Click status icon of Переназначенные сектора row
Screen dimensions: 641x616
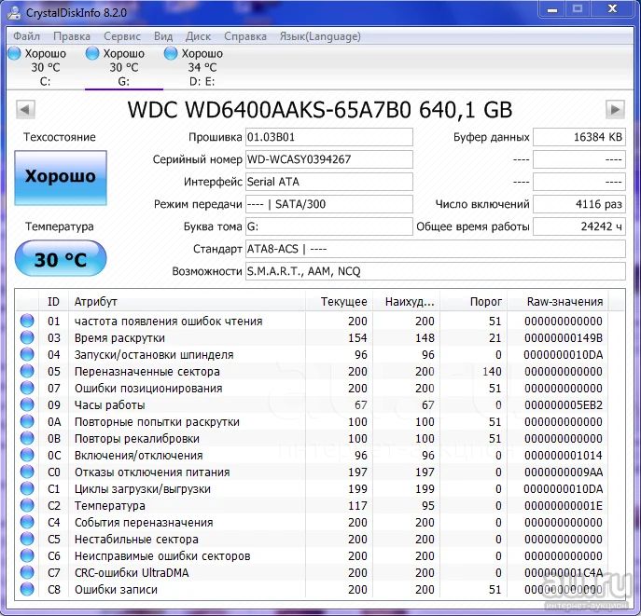[27, 371]
